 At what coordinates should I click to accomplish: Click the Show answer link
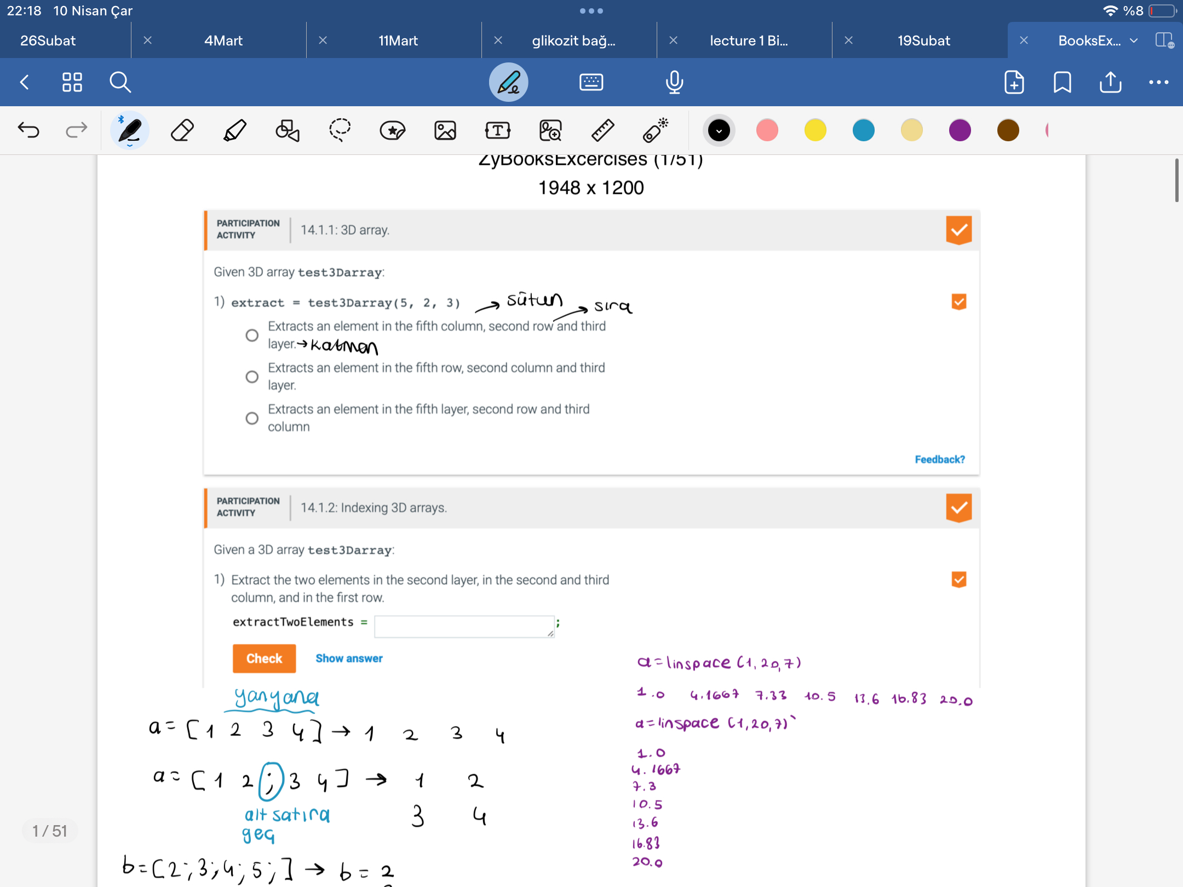coord(349,658)
